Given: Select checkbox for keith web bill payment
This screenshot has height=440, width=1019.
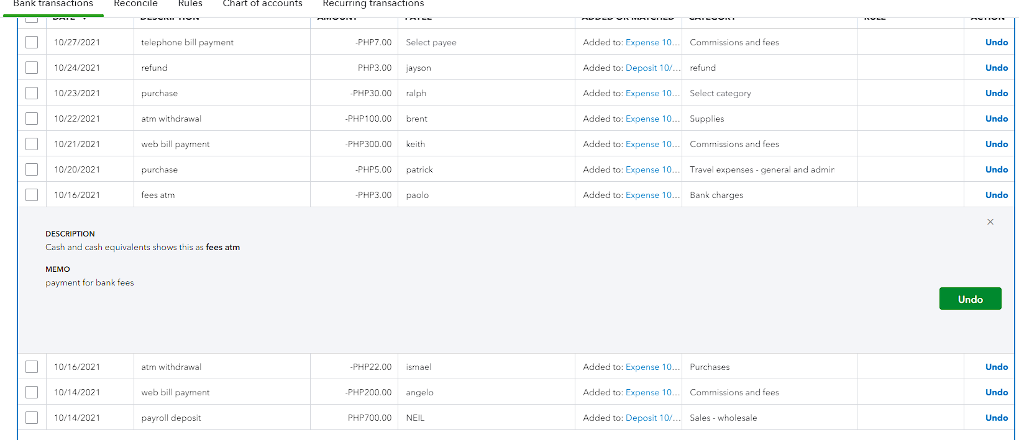Looking at the screenshot, I should tap(32, 144).
